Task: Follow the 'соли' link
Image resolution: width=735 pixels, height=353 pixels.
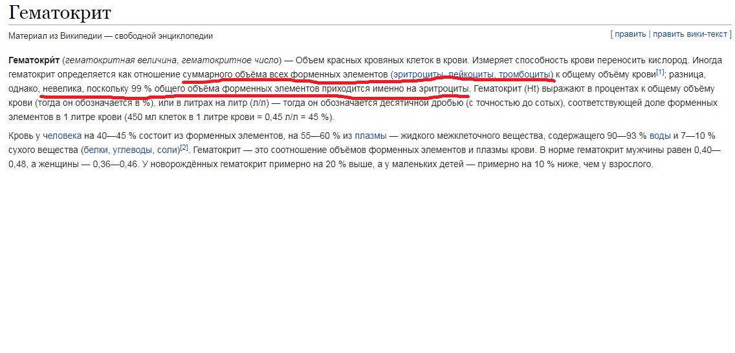Action: point(167,150)
